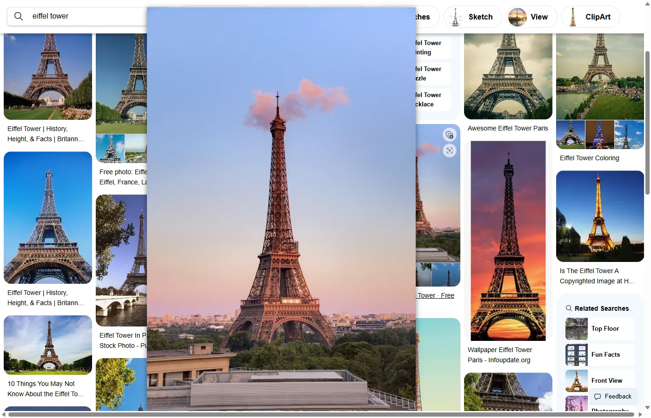
Task: Select the View filter chip
Action: pos(531,17)
